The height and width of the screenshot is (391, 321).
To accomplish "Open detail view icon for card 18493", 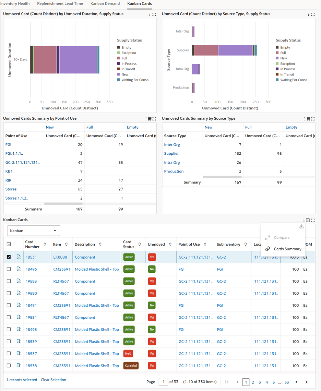I will click(x=19, y=329).
